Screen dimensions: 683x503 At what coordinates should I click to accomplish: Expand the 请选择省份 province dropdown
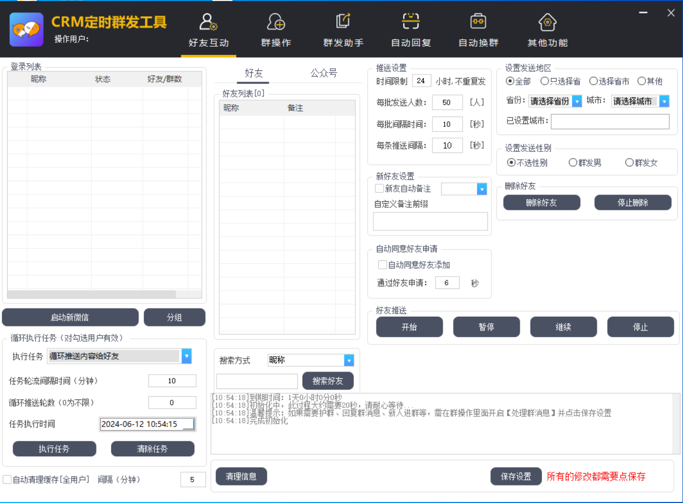[577, 102]
